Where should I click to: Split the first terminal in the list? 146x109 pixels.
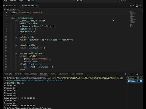(135, 78)
